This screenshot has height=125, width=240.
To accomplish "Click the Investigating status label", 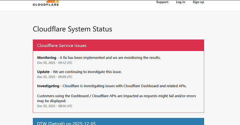I will point(48,86).
